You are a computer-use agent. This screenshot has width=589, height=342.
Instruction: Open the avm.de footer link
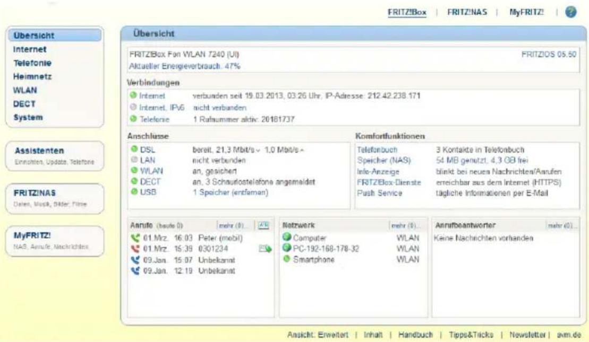(569, 334)
